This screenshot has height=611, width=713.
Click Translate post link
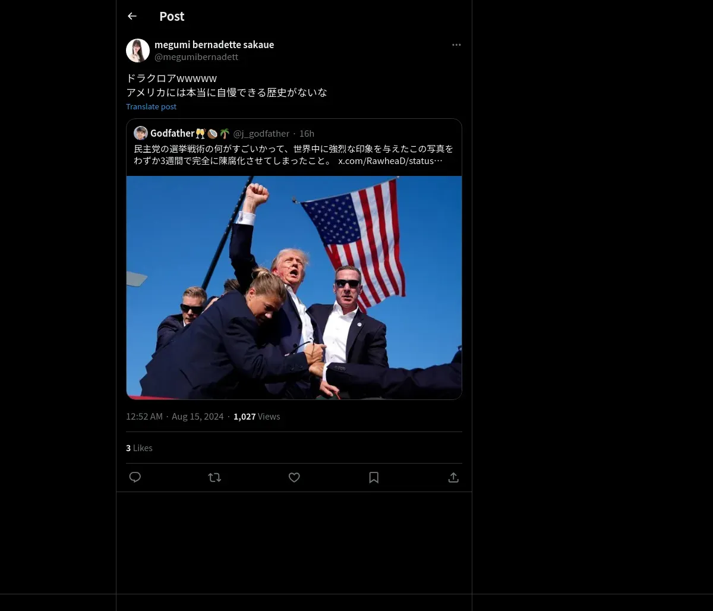(x=151, y=106)
